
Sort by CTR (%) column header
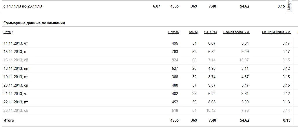210,32
